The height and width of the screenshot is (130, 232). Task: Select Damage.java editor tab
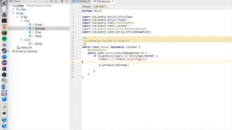pos(104,1)
